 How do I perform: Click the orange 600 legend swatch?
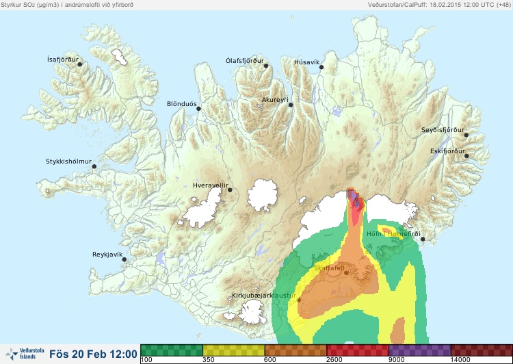295,350
